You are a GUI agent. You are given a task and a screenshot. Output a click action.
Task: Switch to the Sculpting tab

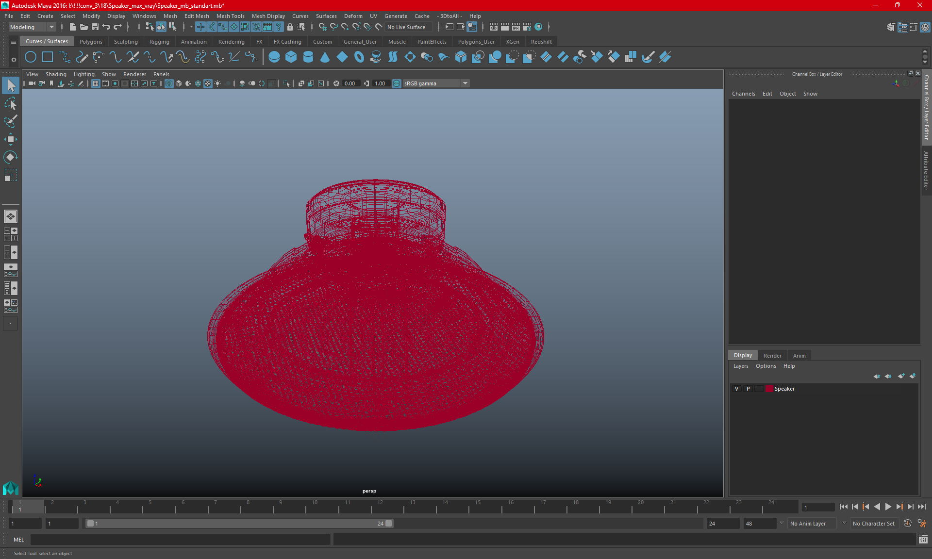(126, 41)
